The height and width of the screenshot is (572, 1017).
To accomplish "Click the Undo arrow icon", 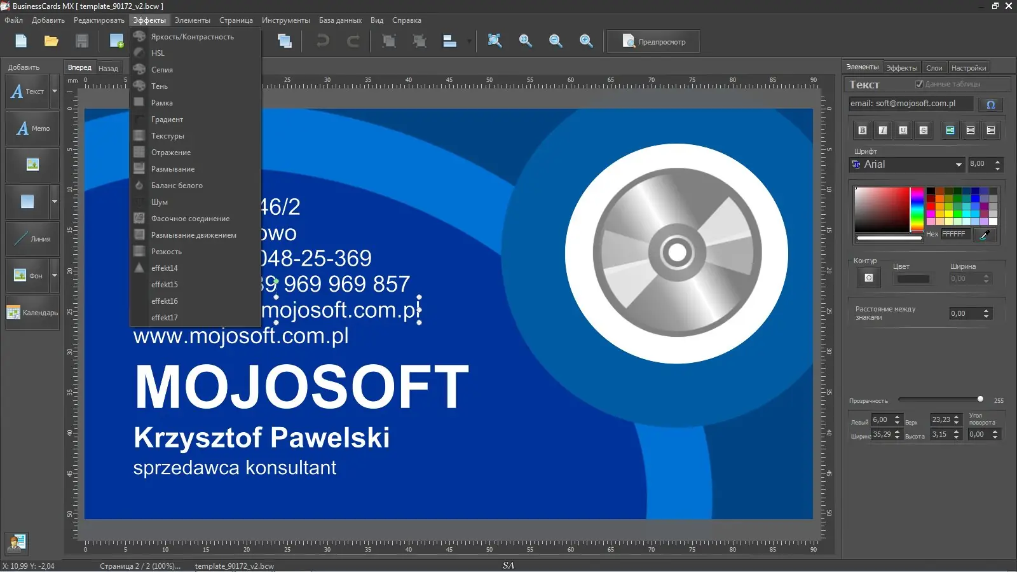I will click(x=323, y=41).
